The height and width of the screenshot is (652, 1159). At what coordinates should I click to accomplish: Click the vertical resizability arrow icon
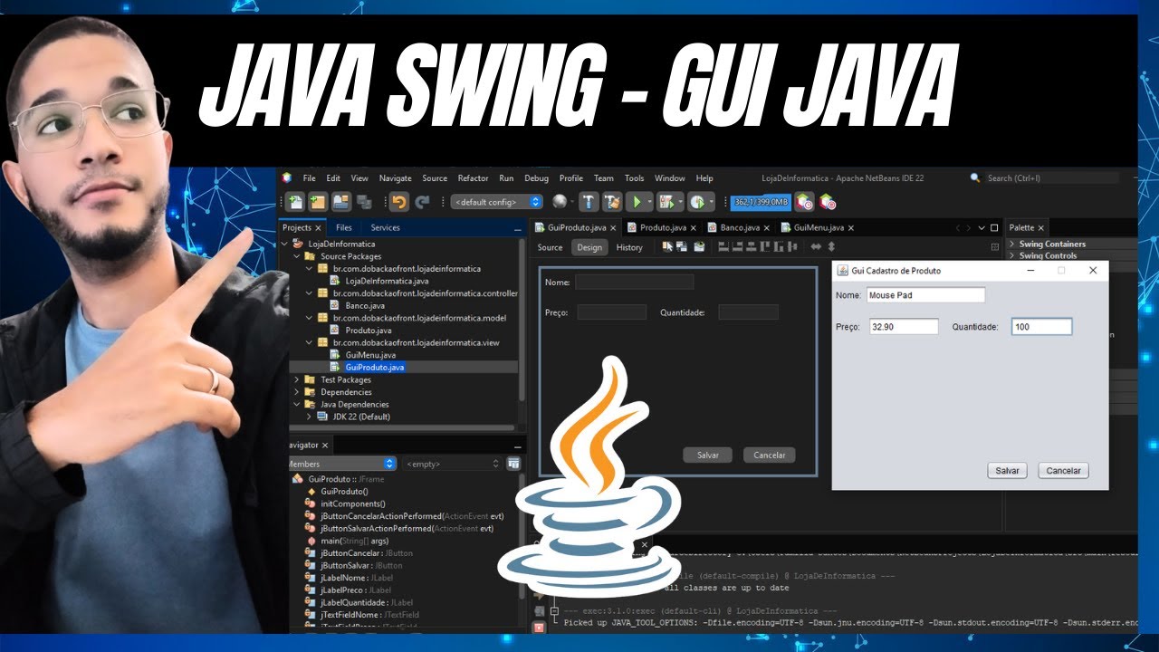click(x=831, y=246)
